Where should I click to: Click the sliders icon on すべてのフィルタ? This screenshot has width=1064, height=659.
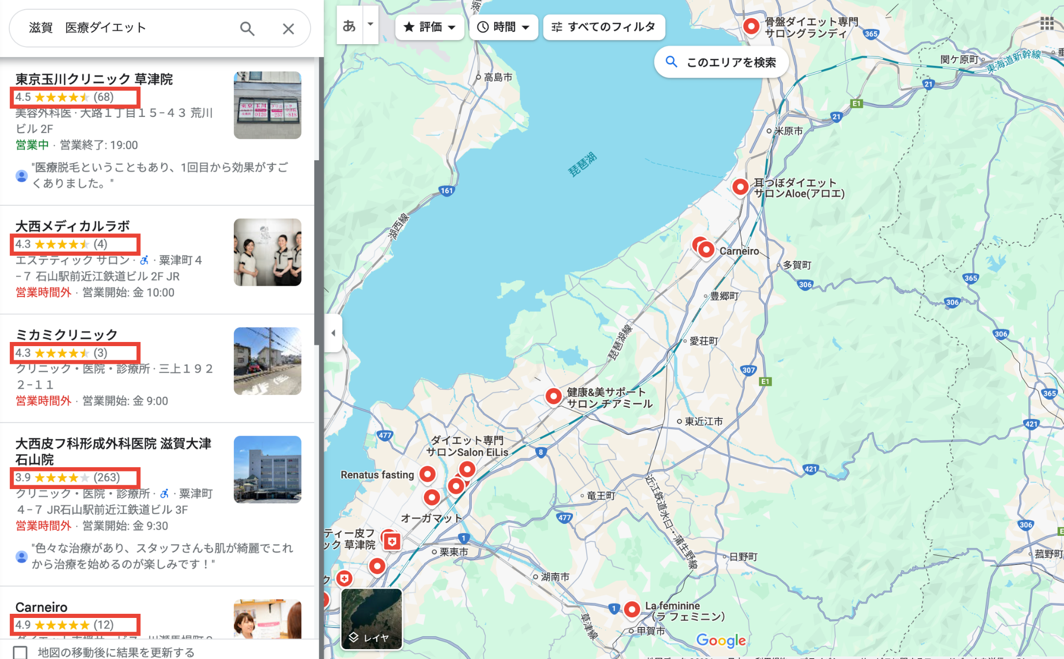coord(557,27)
